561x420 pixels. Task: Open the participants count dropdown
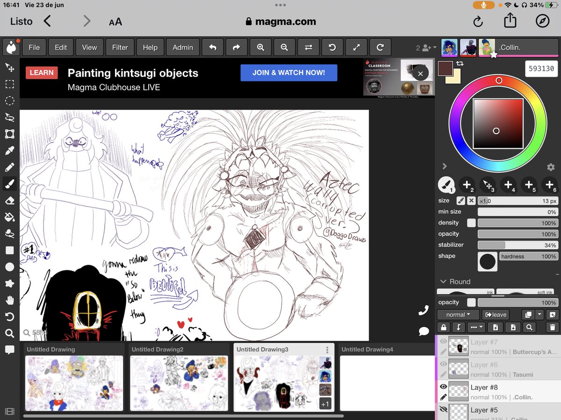426,48
